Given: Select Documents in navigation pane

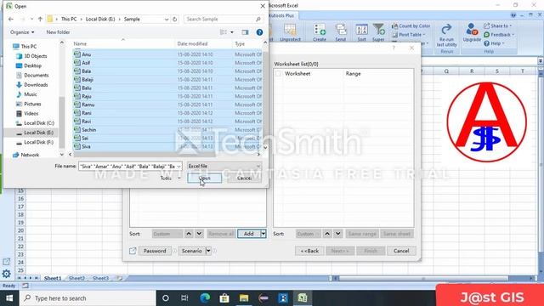Looking at the screenshot, I should coord(36,75).
